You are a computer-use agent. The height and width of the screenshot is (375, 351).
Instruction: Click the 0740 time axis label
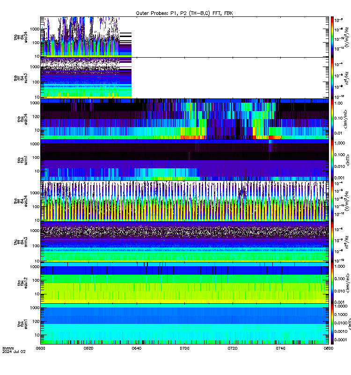point(280,348)
